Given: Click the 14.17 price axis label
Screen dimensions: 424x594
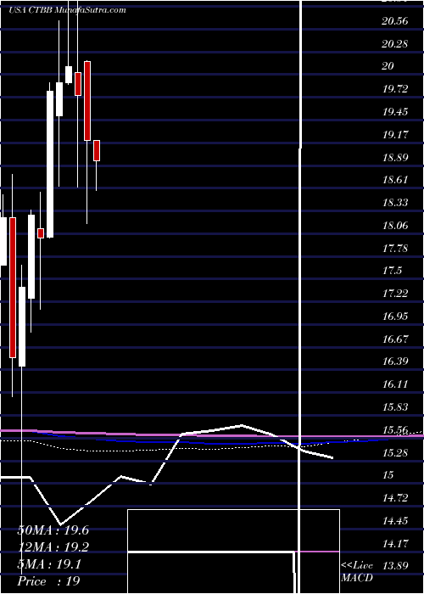Looking at the screenshot, I should click(x=395, y=544).
